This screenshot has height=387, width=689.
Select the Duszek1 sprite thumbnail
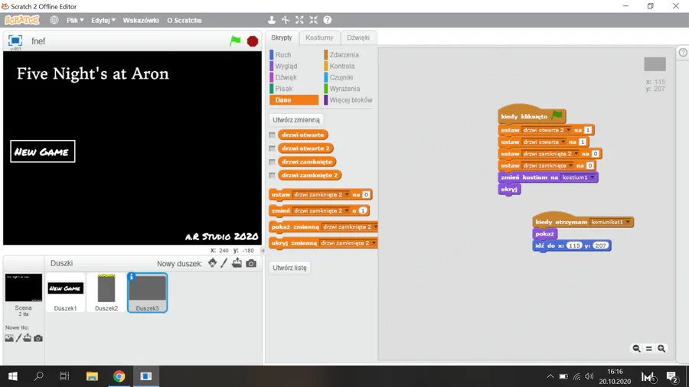point(66,292)
